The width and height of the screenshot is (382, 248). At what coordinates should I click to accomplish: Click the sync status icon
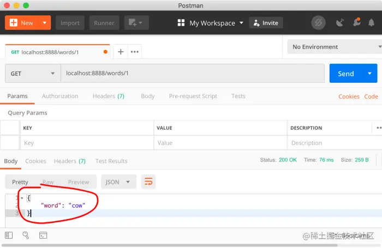click(318, 23)
